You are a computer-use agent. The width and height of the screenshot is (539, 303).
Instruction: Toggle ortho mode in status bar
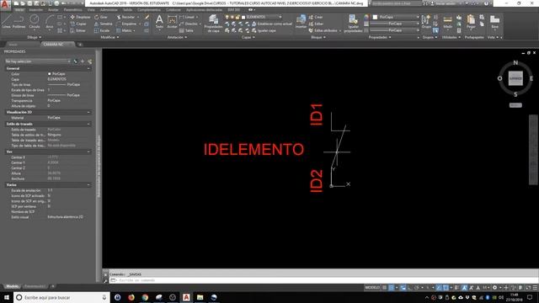tap(410, 288)
